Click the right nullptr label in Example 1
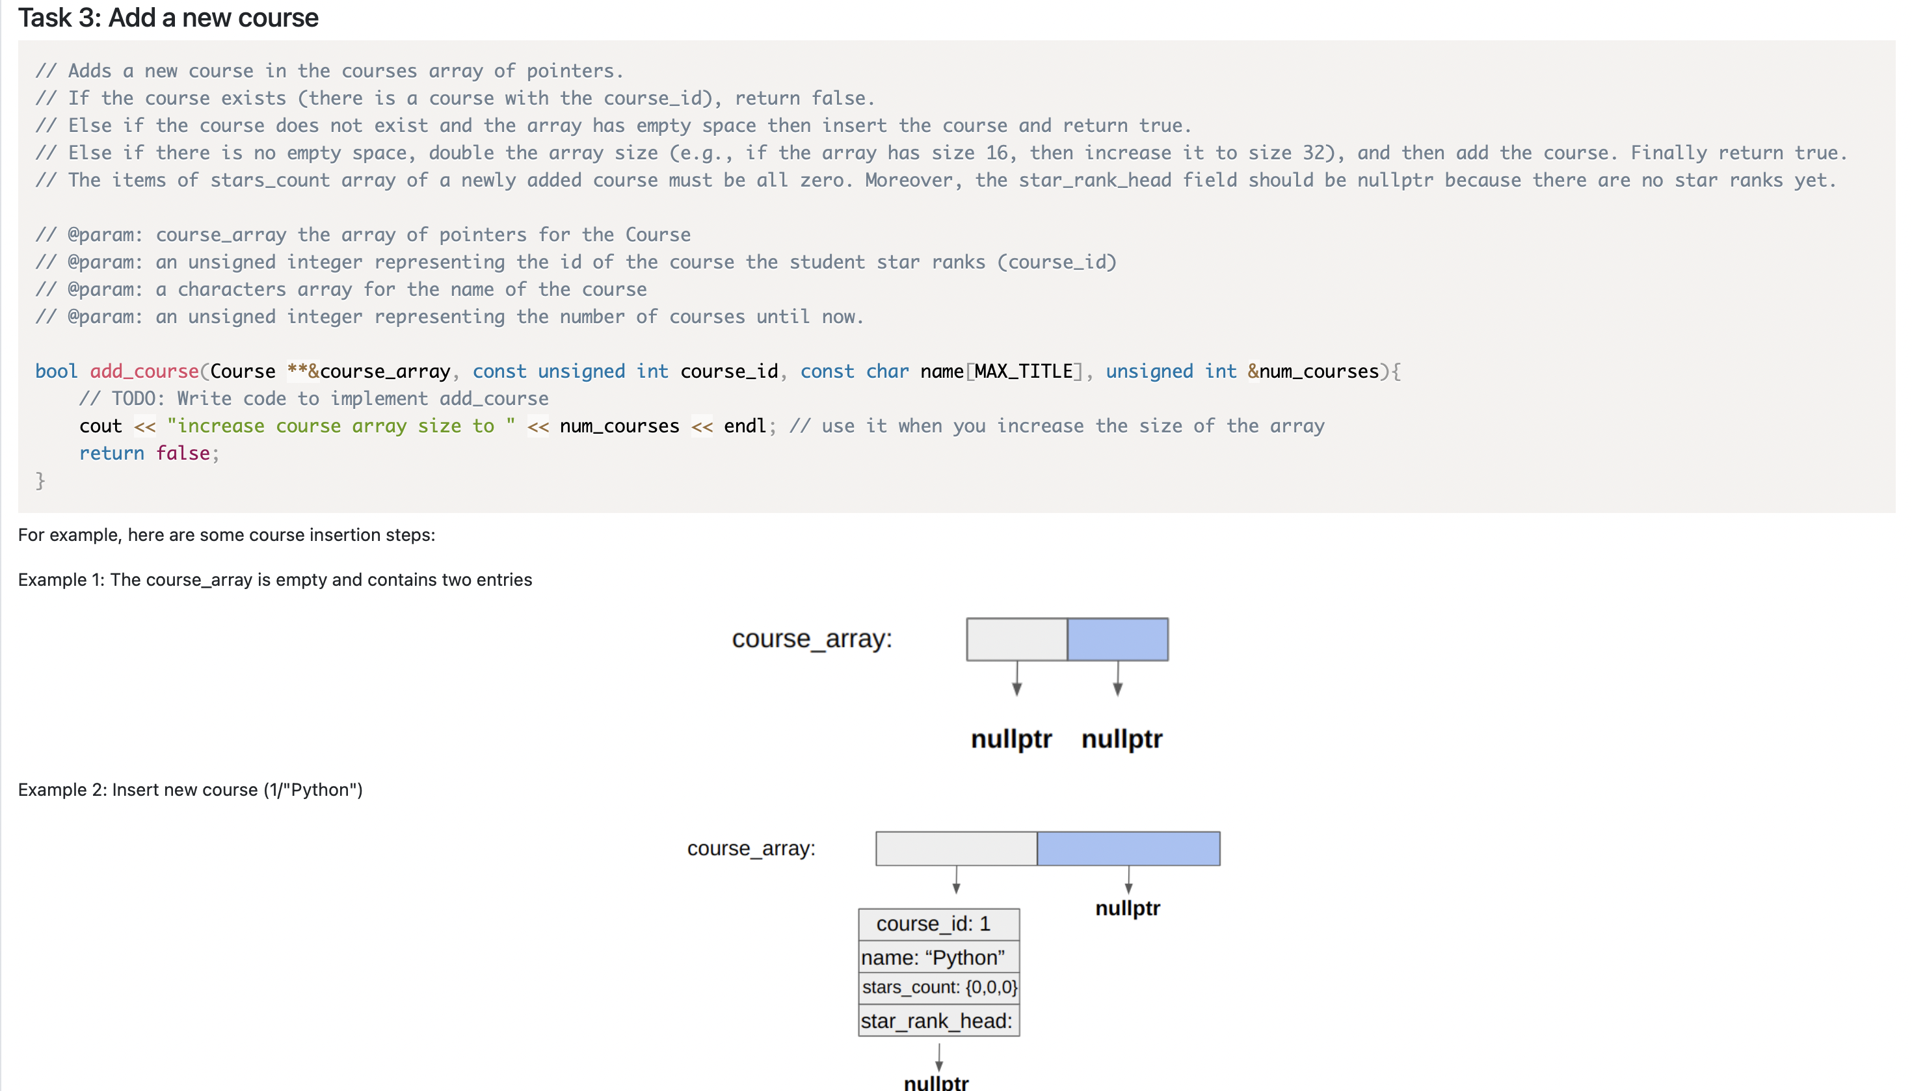The width and height of the screenshot is (1912, 1091). [x=1121, y=739]
